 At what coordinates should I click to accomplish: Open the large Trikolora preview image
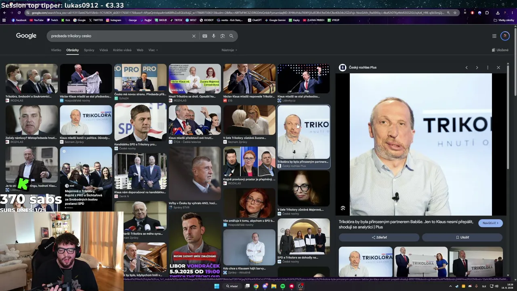click(x=420, y=144)
